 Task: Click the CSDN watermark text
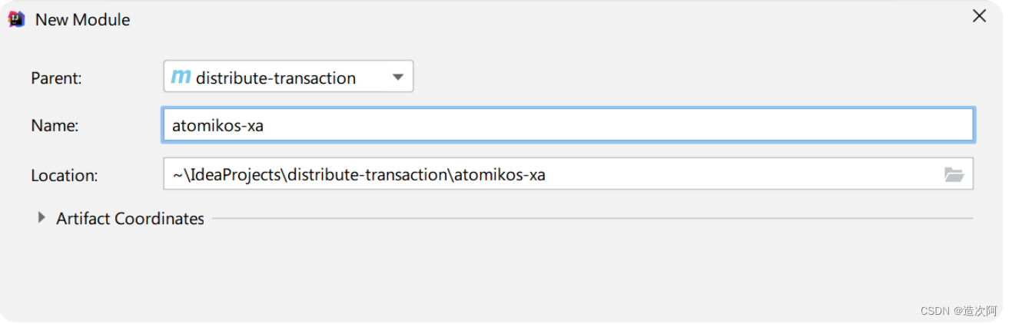[958, 310]
